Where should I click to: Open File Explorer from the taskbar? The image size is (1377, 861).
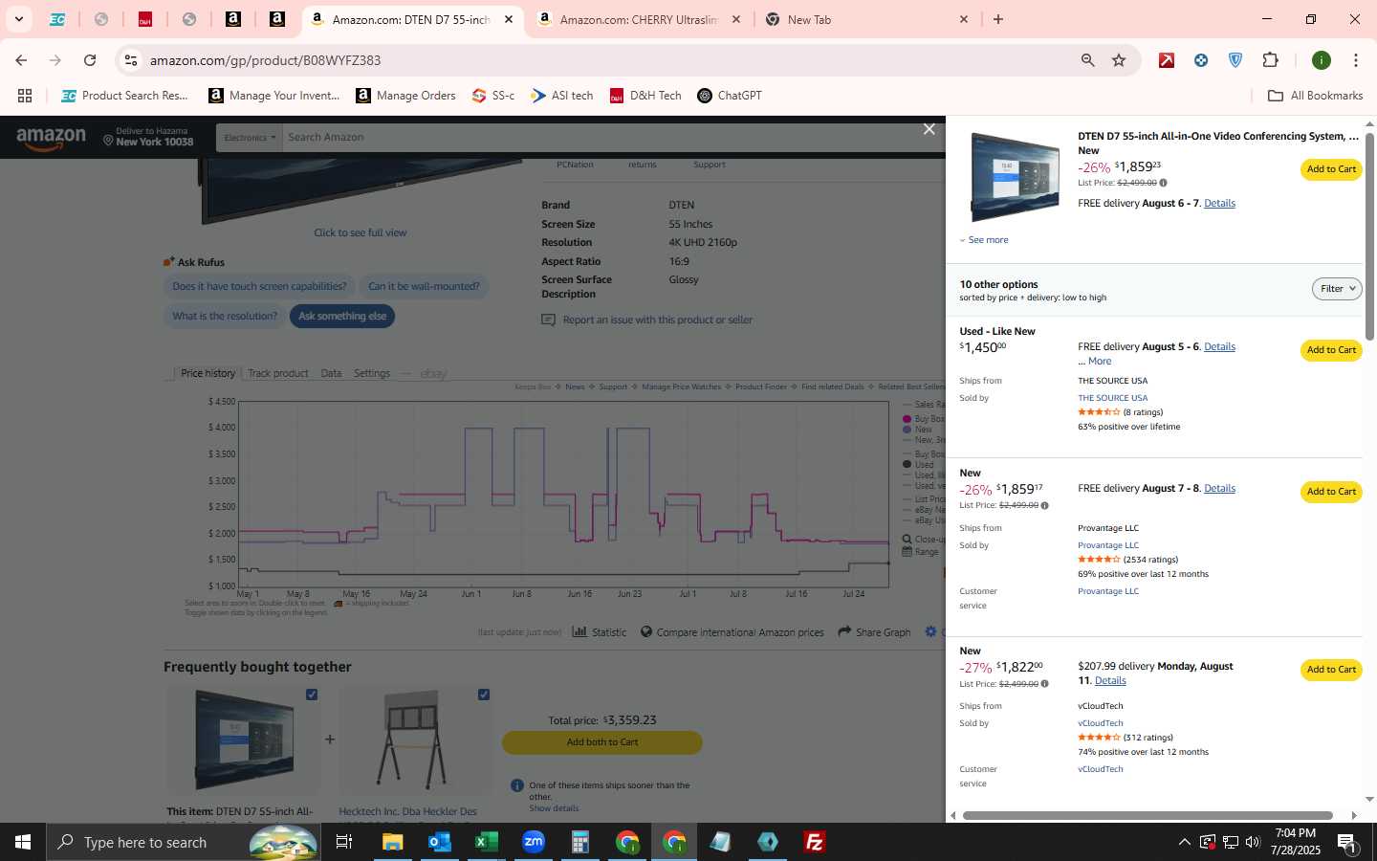[x=392, y=842]
